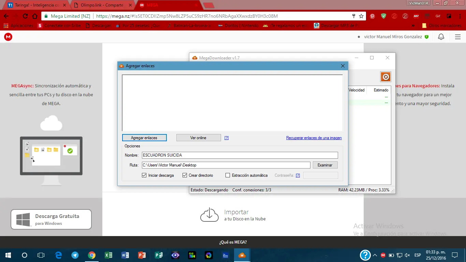Show hidden system tray icons
The image size is (466, 262).
375,255
